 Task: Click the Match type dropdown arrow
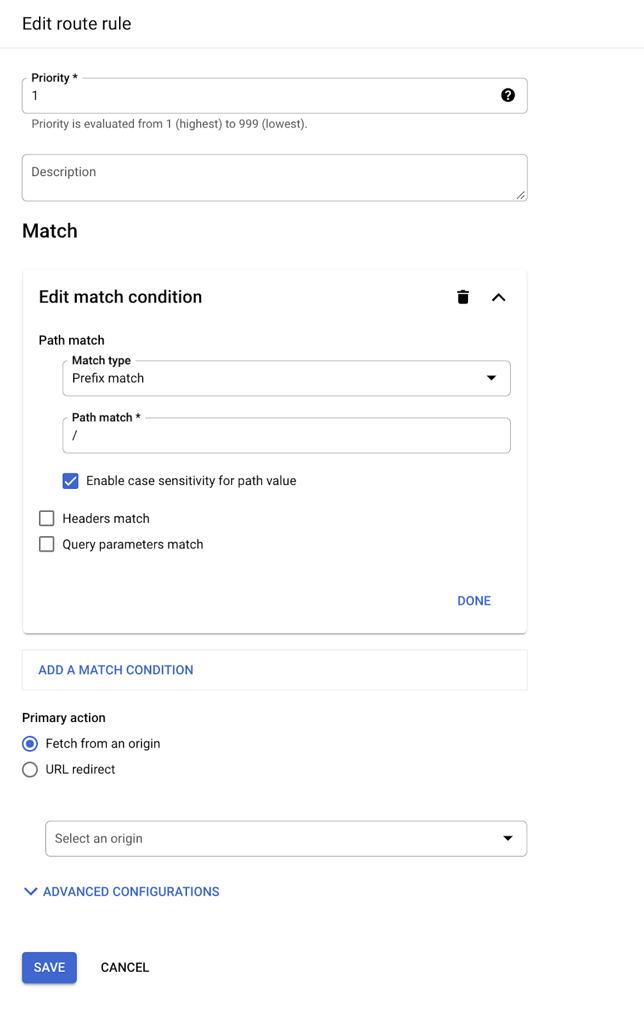pos(492,378)
